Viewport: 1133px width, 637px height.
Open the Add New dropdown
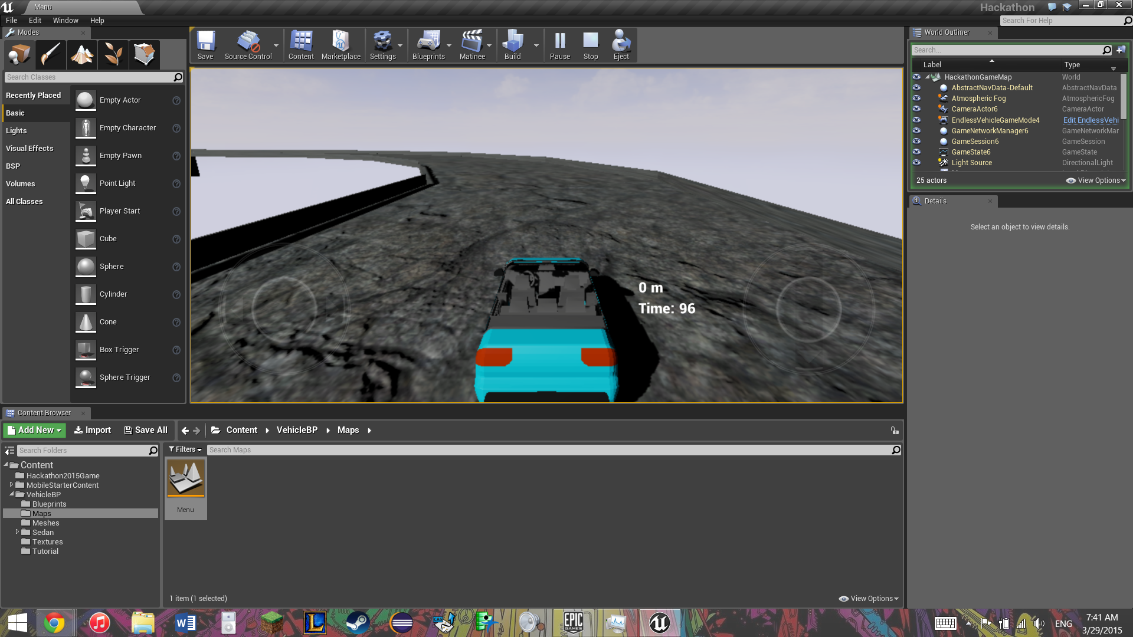click(35, 430)
